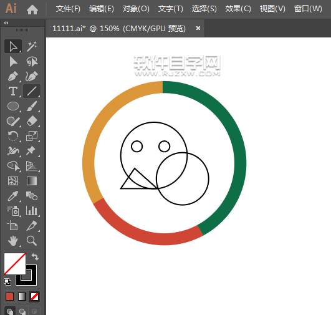Activate the Type tool
The width and height of the screenshot is (331, 315).
coord(13,91)
